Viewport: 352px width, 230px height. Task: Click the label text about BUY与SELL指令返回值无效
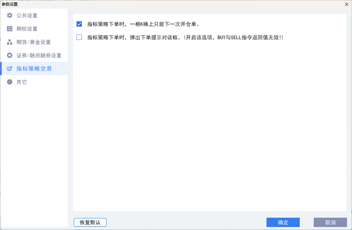[185, 38]
